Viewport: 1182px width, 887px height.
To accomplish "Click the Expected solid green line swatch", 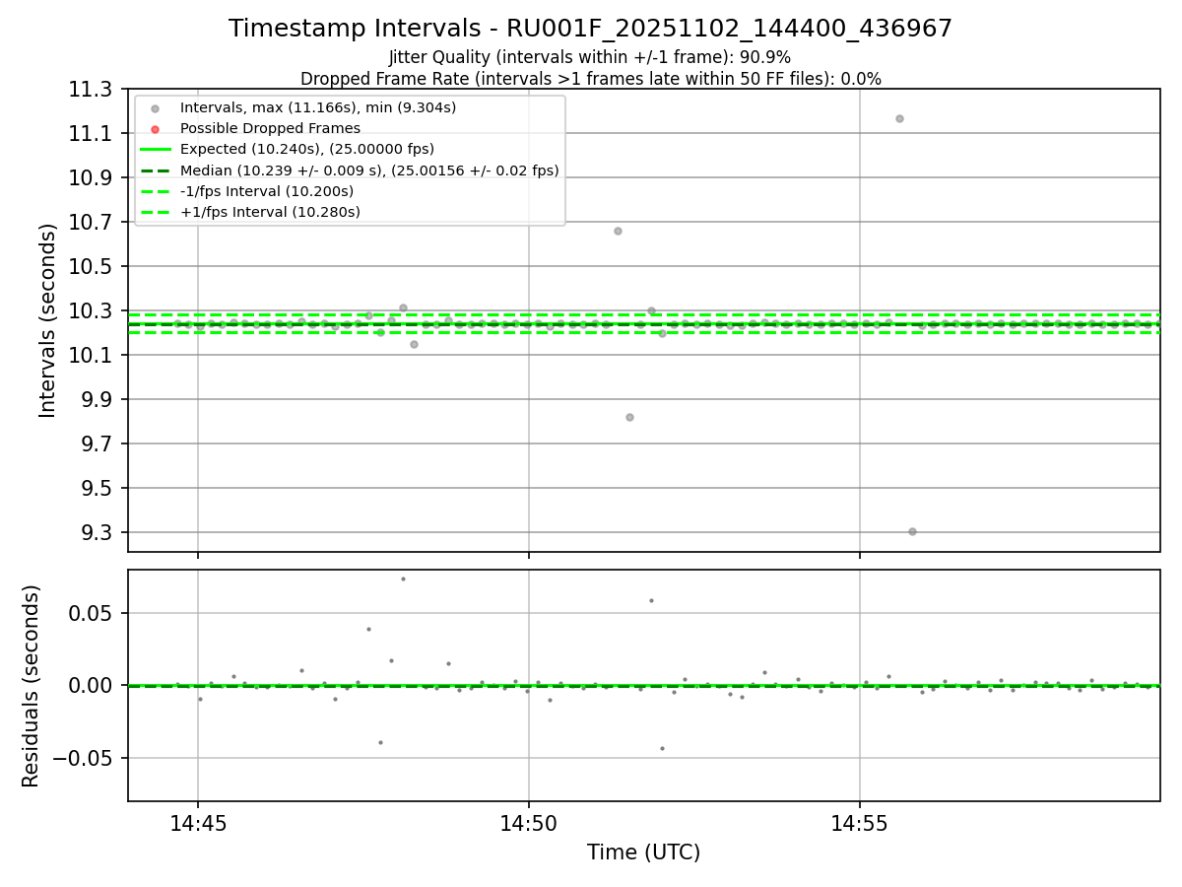I will [x=155, y=149].
